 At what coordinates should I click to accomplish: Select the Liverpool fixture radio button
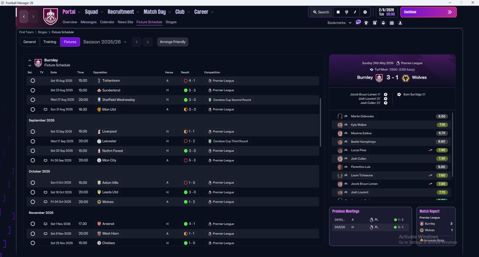pyautogui.click(x=33, y=131)
